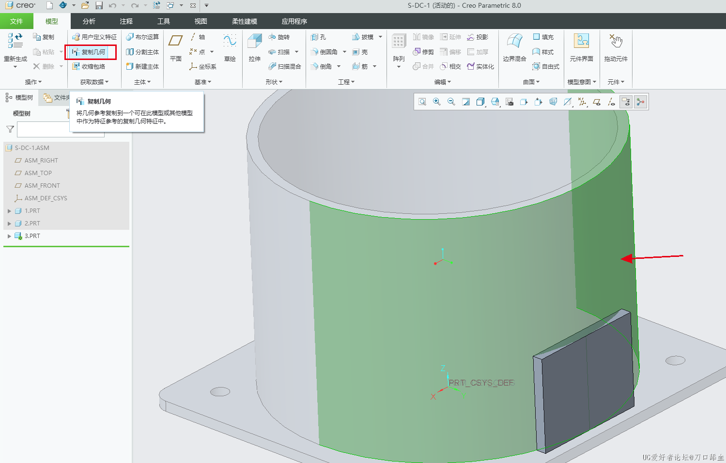
Task: Click the Coordinate System (坐标系) tool
Action: point(203,66)
